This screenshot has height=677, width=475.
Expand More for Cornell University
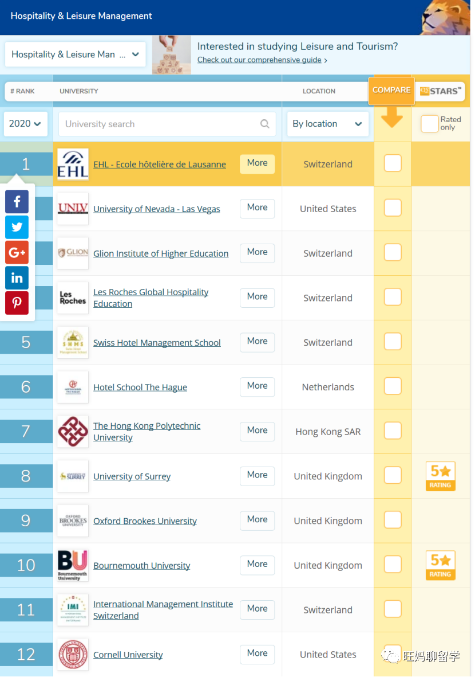[x=258, y=653]
